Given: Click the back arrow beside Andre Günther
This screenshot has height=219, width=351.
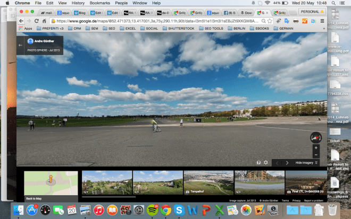Looking at the screenshot, I should [21, 45].
